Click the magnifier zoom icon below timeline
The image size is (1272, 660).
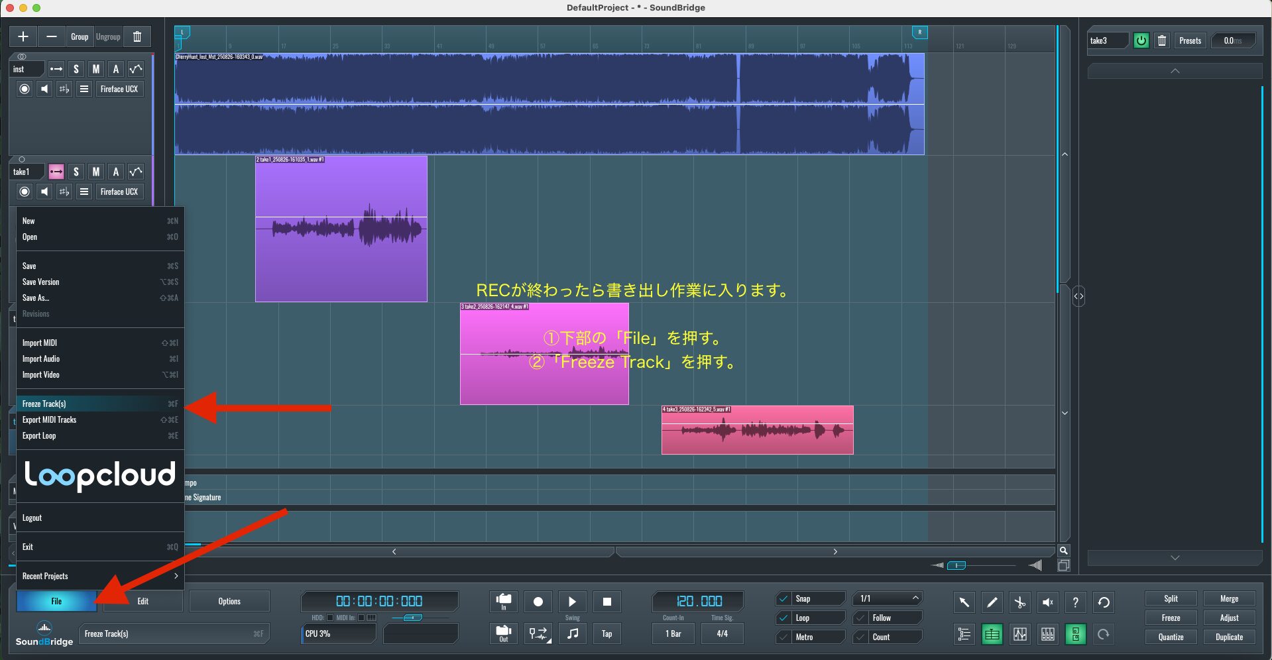pyautogui.click(x=1063, y=551)
